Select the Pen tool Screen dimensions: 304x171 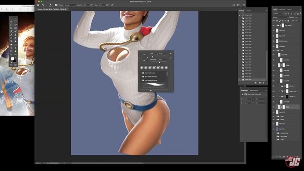[x=16, y=45]
